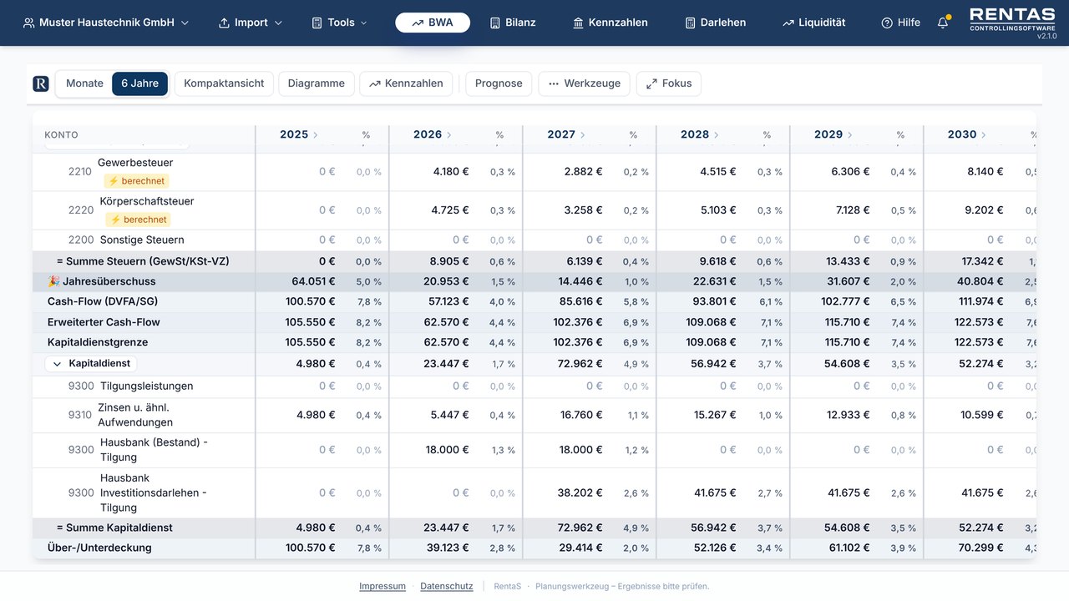The image size is (1069, 601).
Task: Click the berechnet badge under Gewerbesteuer
Action: click(x=137, y=181)
